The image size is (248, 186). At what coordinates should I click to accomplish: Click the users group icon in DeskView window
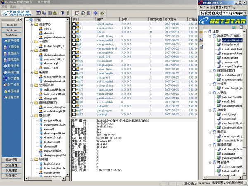tap(234, 27)
